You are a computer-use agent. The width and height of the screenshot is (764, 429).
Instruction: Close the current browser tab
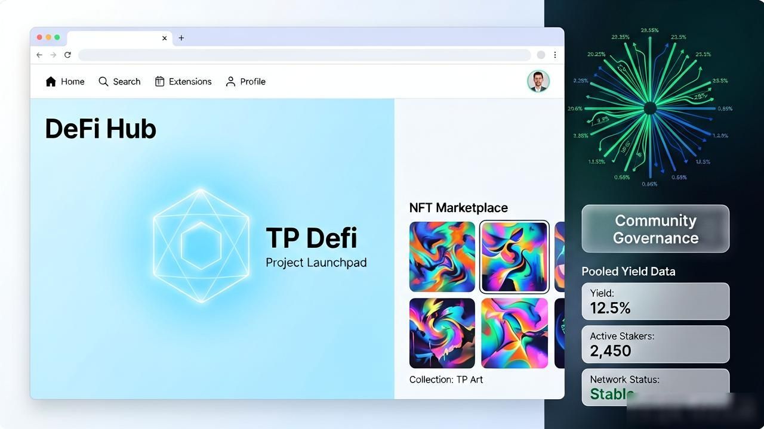[x=165, y=38]
